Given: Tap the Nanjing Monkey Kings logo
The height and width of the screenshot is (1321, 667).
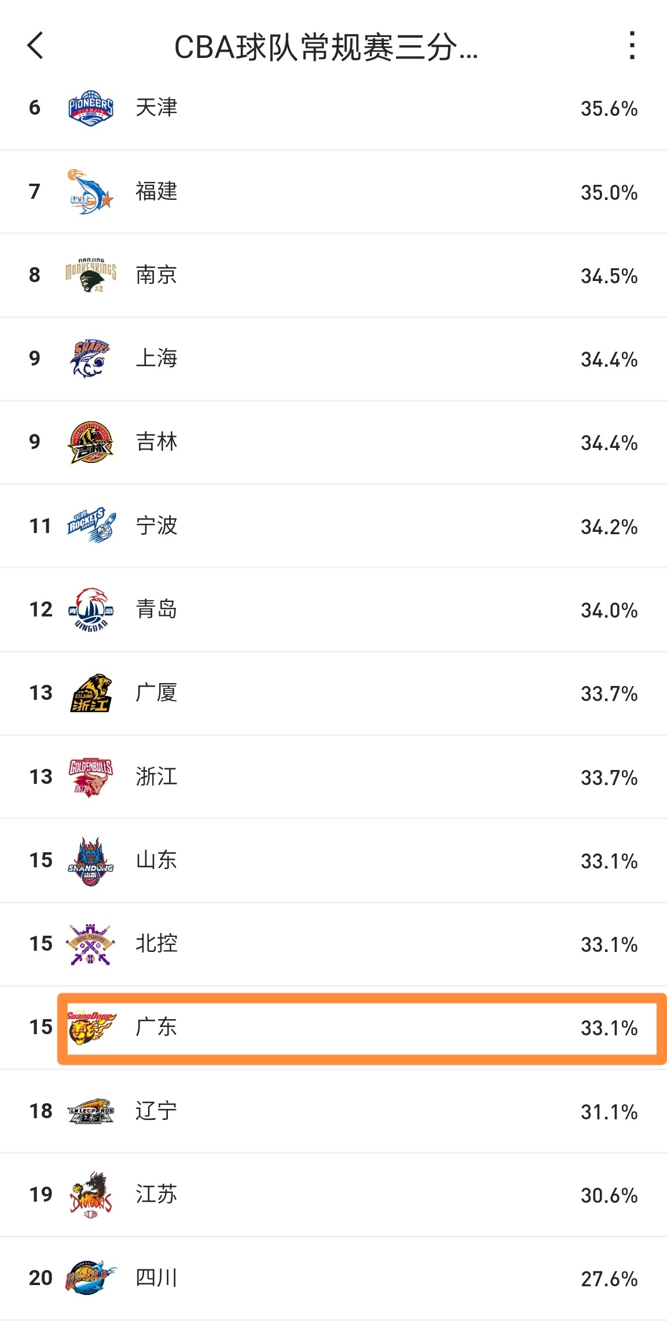Looking at the screenshot, I should [90, 275].
